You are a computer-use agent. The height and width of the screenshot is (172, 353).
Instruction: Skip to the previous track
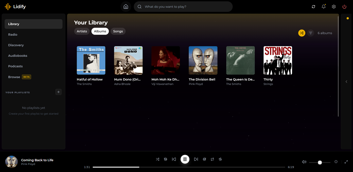[174, 159]
